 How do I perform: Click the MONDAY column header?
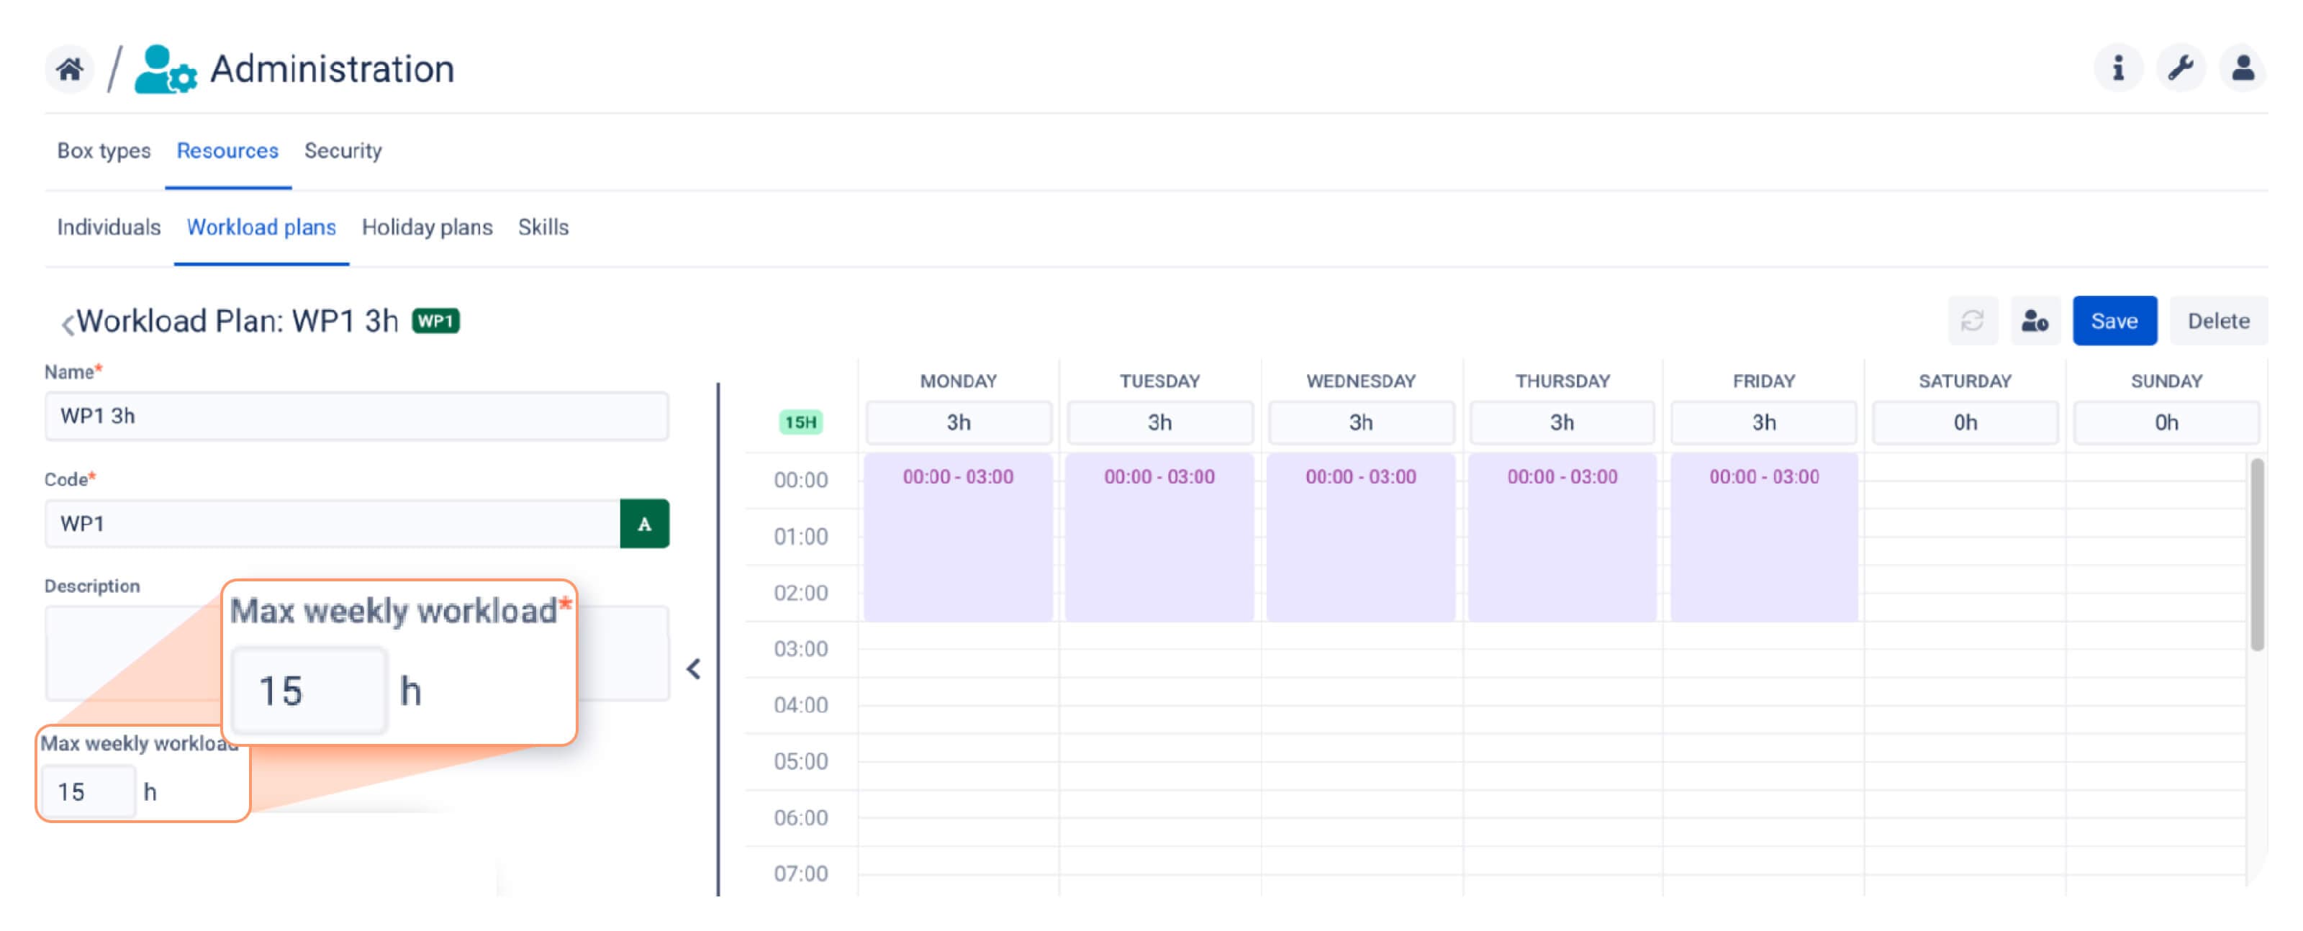pos(959,381)
